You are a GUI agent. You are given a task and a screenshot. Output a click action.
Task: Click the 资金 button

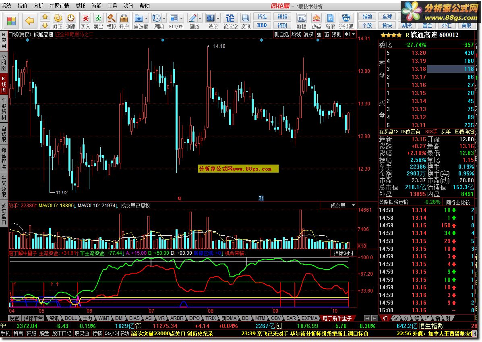click(262, 16)
